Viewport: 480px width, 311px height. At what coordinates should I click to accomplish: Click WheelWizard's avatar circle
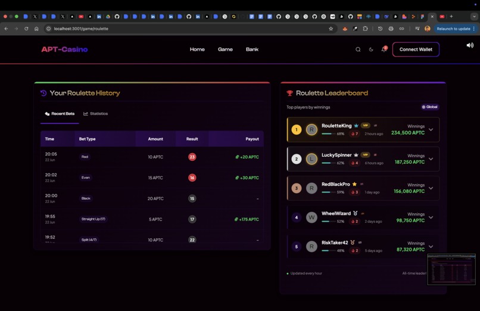click(x=311, y=217)
